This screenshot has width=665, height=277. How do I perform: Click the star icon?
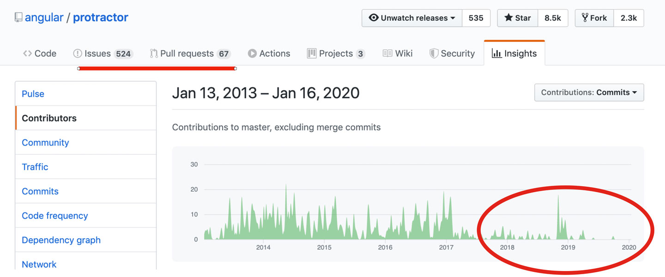click(x=508, y=18)
